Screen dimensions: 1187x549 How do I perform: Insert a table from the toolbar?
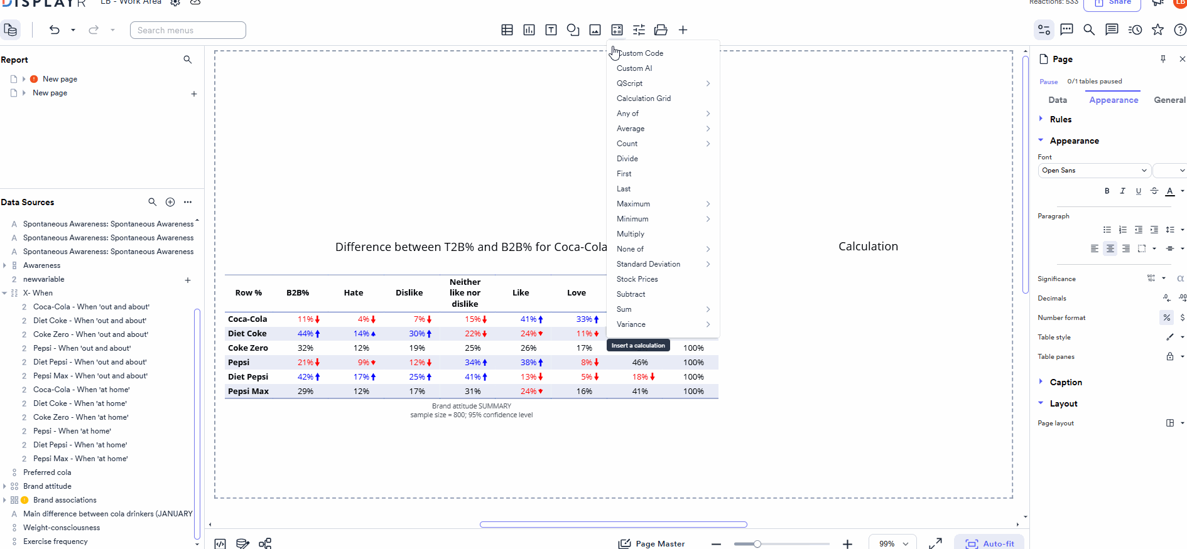(507, 30)
